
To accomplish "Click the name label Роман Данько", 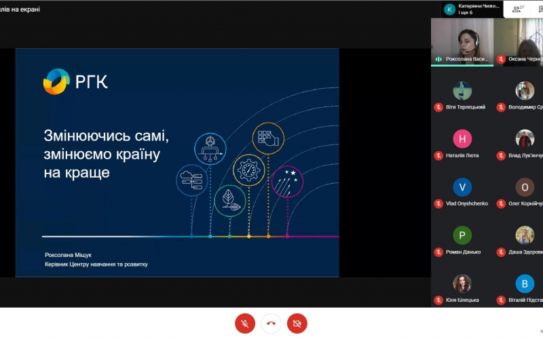I will (x=463, y=252).
